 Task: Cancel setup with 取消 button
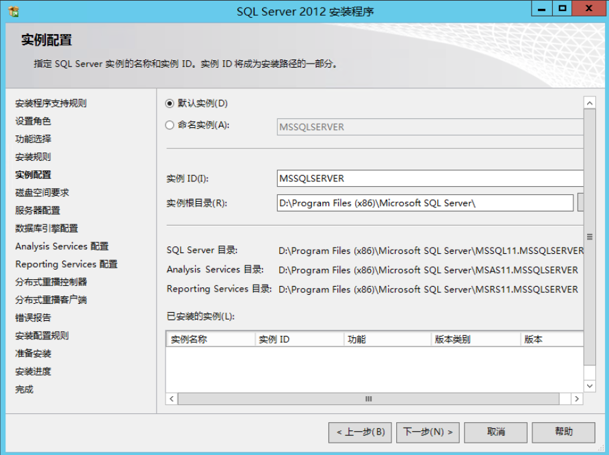(x=495, y=432)
